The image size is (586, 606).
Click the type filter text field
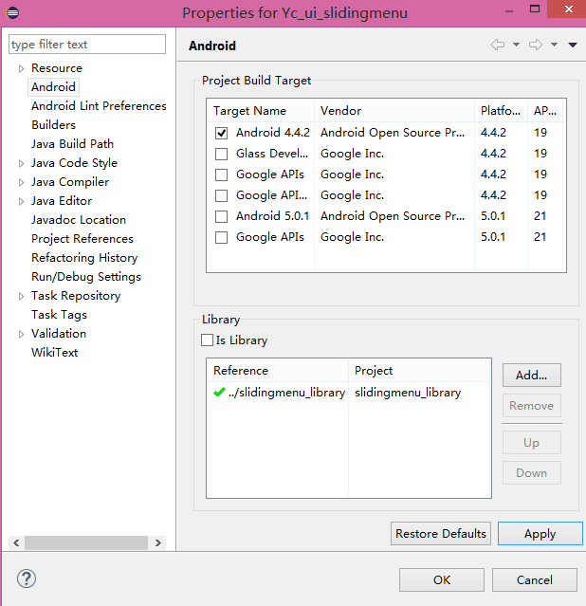pos(87,44)
